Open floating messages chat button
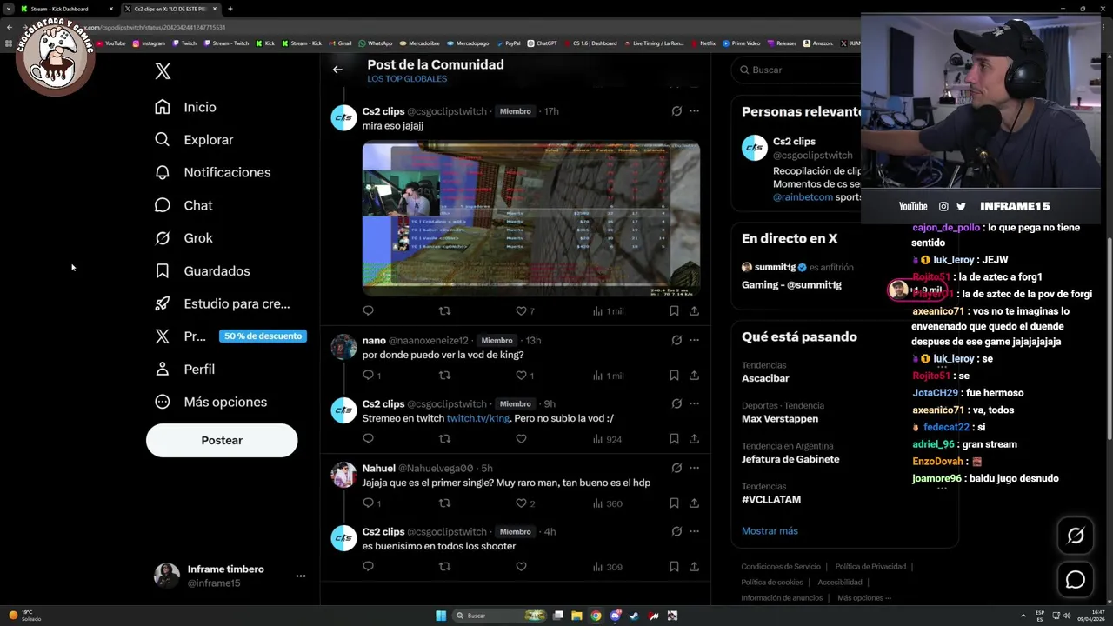Screen dimensions: 1113x626 coord(1076,579)
